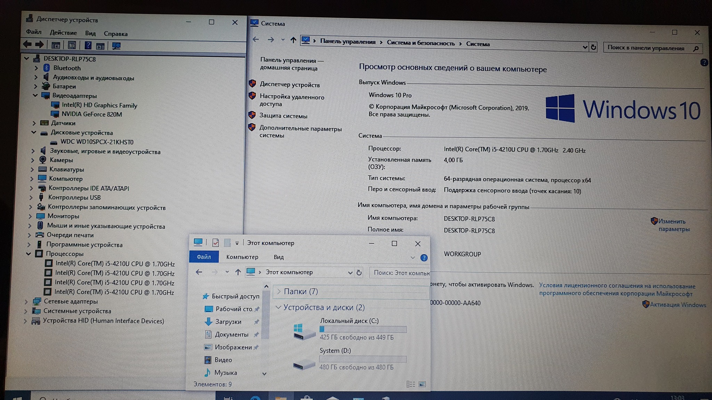This screenshot has width=712, height=400.
Task: Click the up arrow in Этот компьютер explorer
Action: [x=238, y=272]
